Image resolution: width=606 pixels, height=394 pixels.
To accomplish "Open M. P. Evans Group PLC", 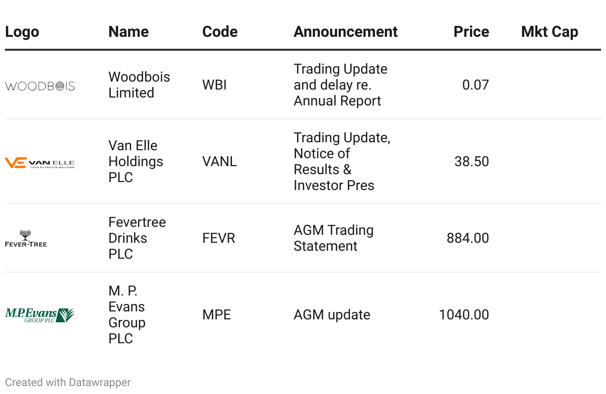I will [127, 315].
